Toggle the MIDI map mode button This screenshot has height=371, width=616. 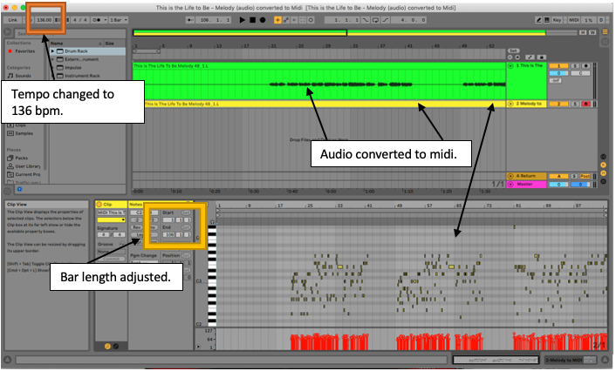click(x=573, y=20)
